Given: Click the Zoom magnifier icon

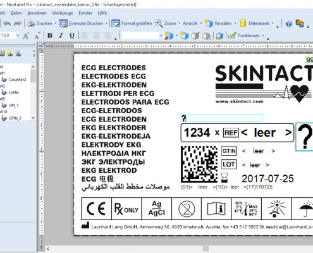Looking at the screenshot, I should [159, 23].
